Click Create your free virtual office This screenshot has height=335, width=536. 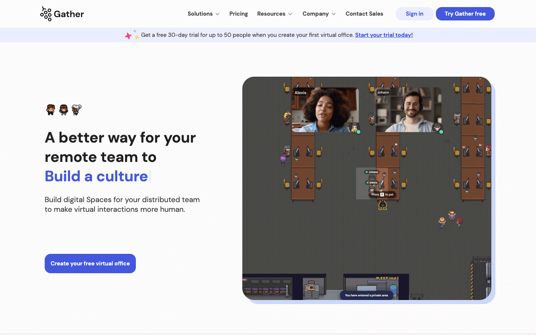tap(90, 264)
